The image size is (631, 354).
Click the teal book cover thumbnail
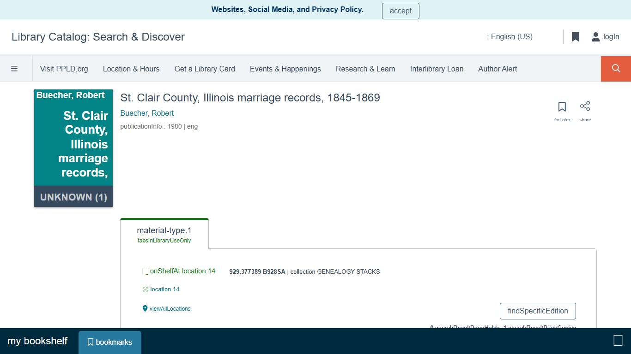tap(73, 138)
